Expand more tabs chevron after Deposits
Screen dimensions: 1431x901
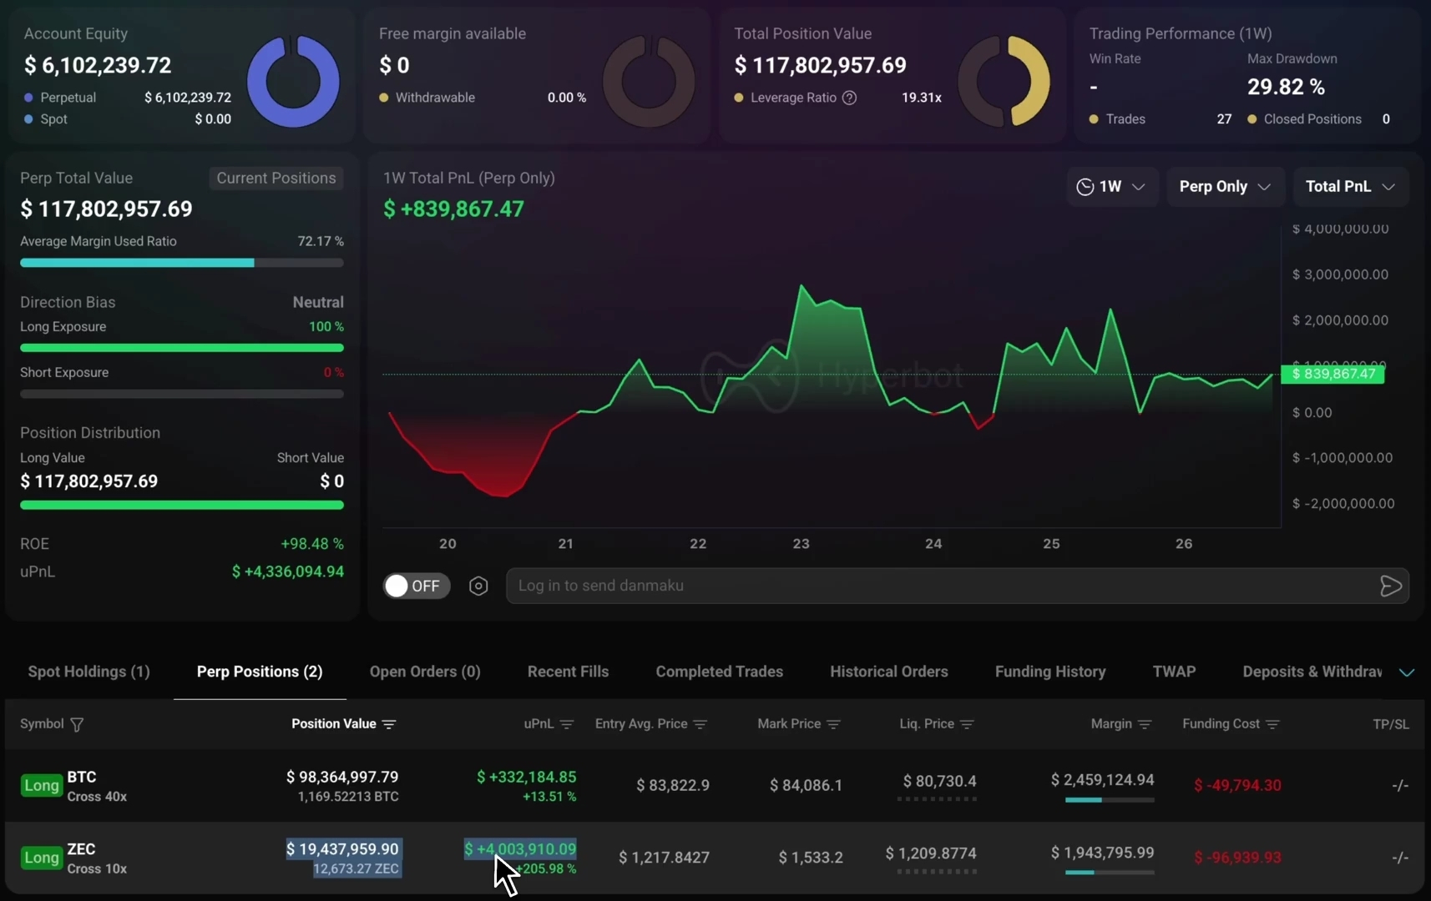[x=1407, y=672]
